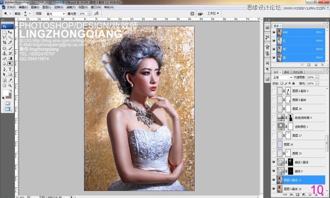Show the 色相/饱和度 4 layer
The width and height of the screenshot is (330, 198).
[274, 118]
